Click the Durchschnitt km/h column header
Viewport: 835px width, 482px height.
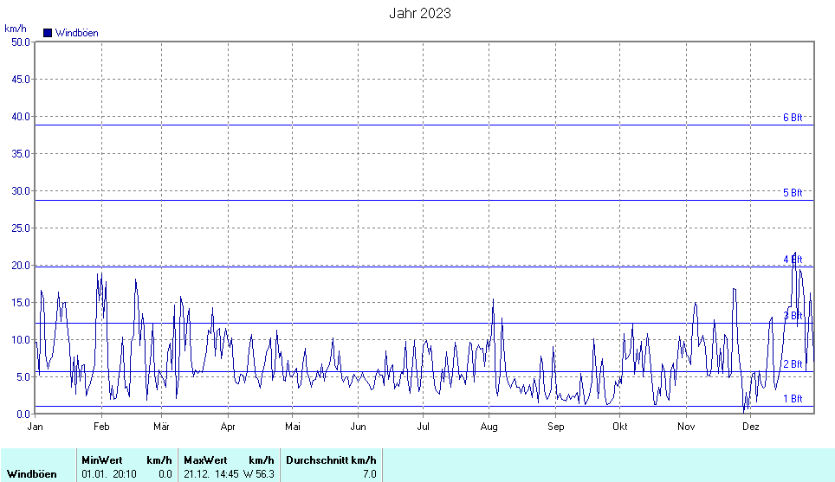[331, 460]
